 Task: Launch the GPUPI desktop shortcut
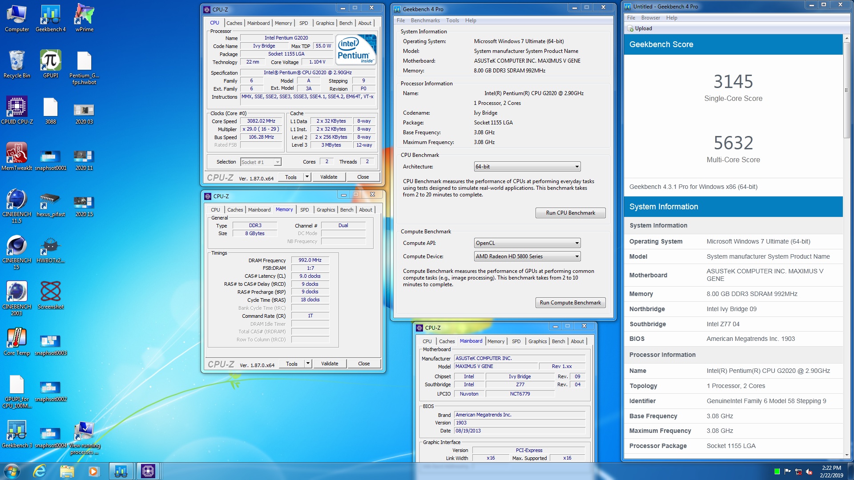[51, 64]
